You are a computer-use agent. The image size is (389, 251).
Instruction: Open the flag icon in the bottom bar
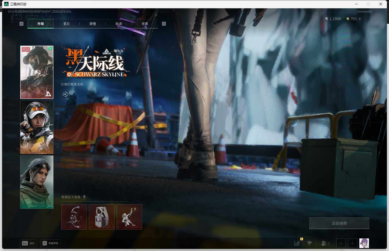[x=309, y=243]
